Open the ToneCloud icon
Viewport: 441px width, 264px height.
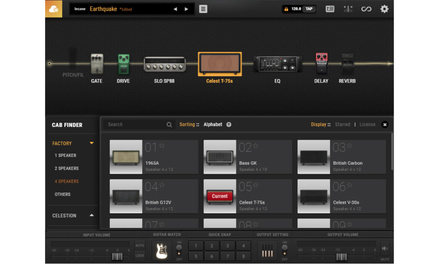pos(53,9)
